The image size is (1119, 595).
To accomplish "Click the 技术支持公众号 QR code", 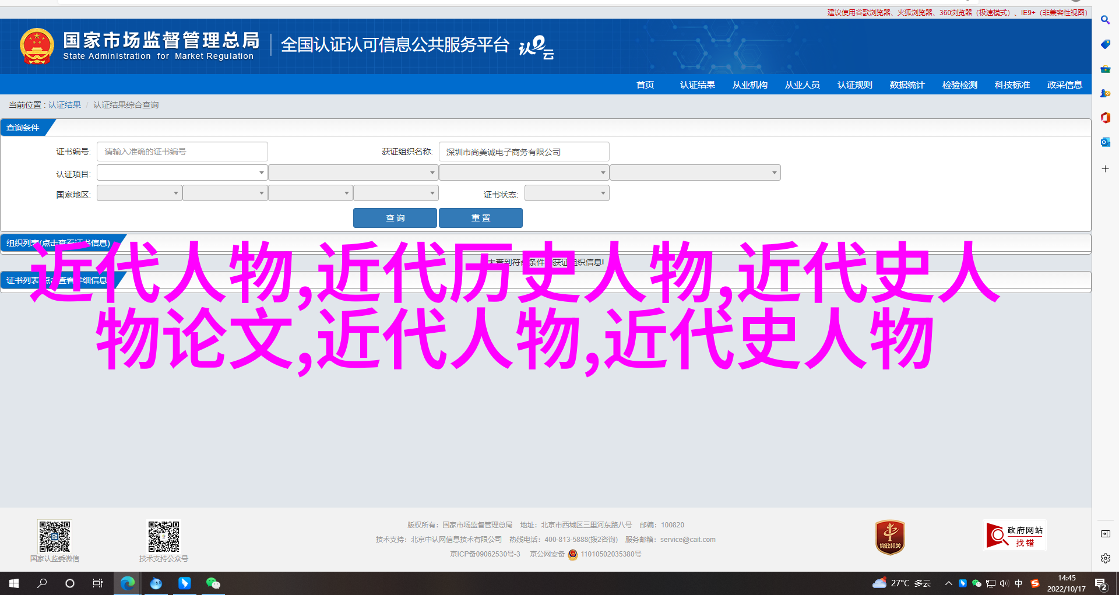I will point(164,536).
